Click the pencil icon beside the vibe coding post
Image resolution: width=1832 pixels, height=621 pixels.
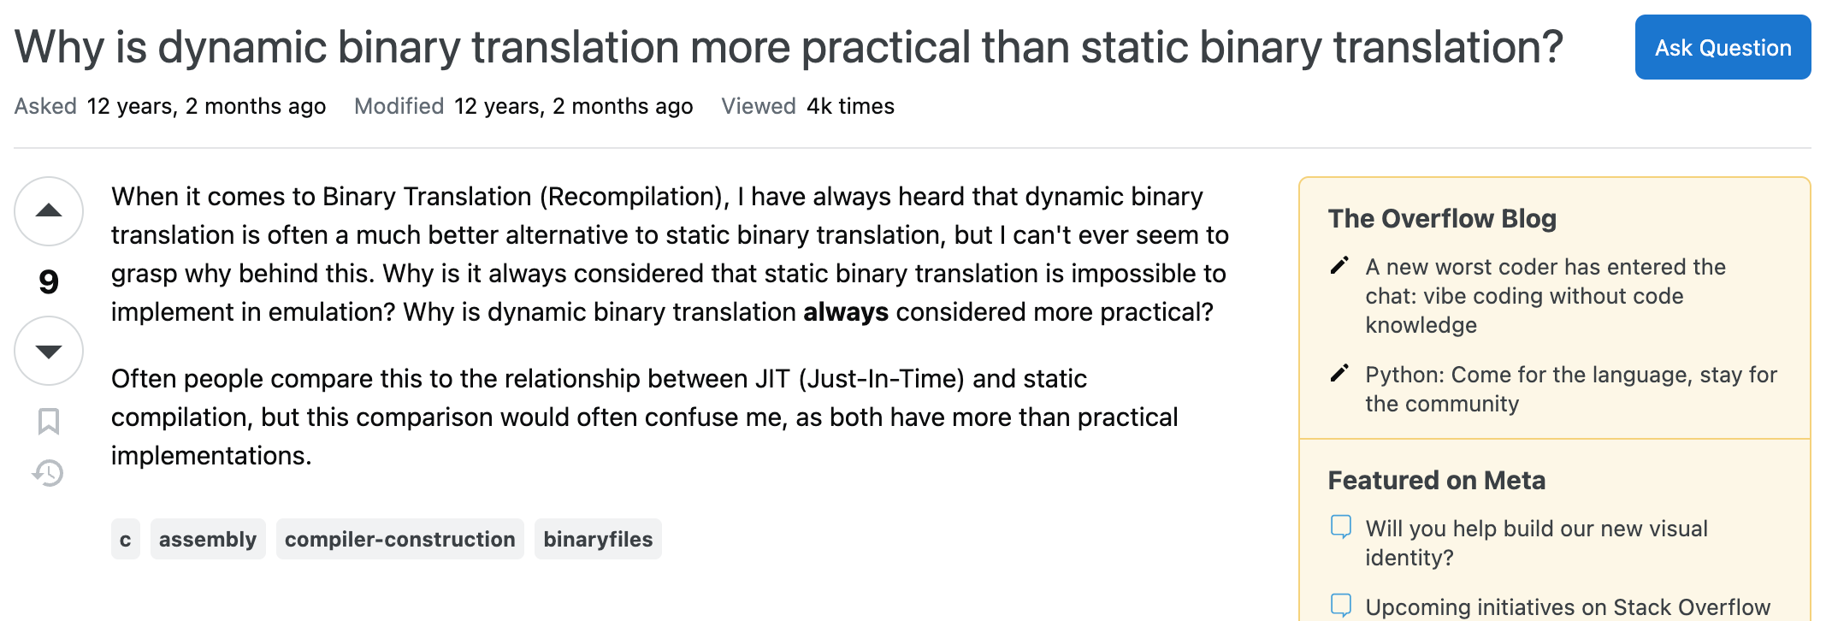coord(1339,266)
